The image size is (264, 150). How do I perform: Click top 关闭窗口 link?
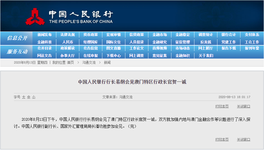click(243, 106)
